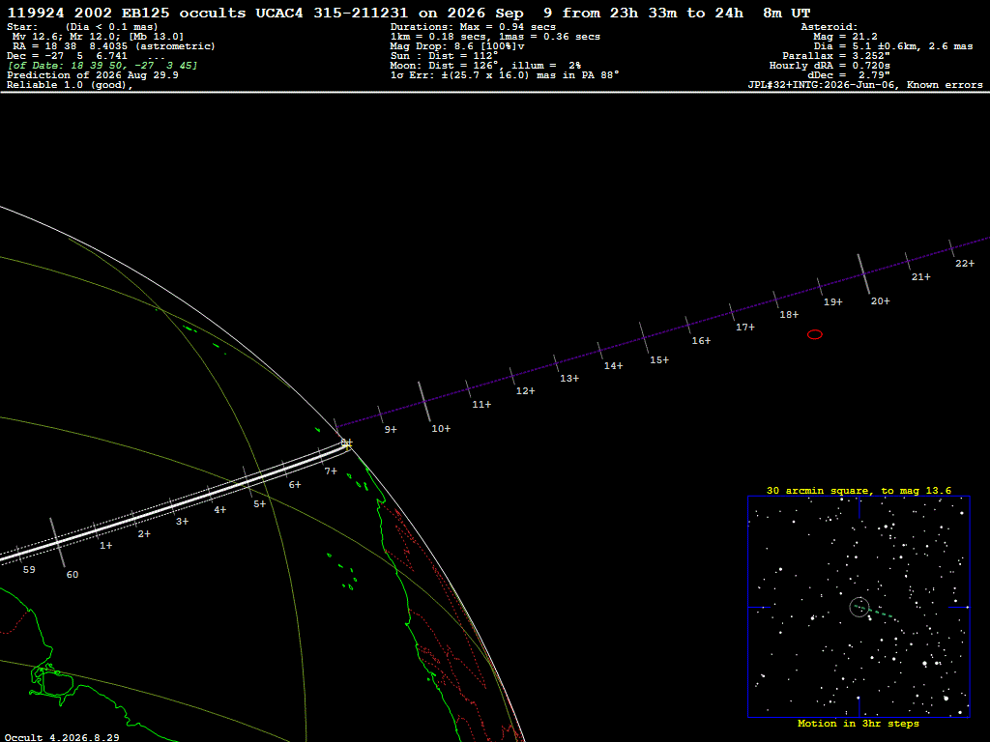Click the Mag Drop value line
Image resolution: width=990 pixels, height=742 pixels.
click(457, 46)
